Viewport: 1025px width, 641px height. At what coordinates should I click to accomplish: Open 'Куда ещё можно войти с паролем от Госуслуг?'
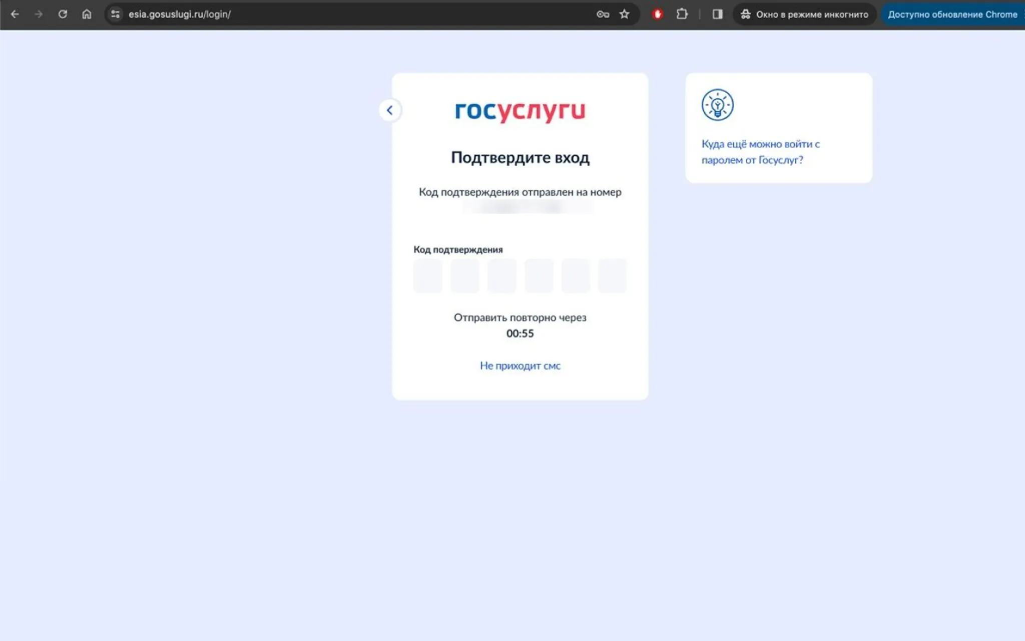[761, 152]
